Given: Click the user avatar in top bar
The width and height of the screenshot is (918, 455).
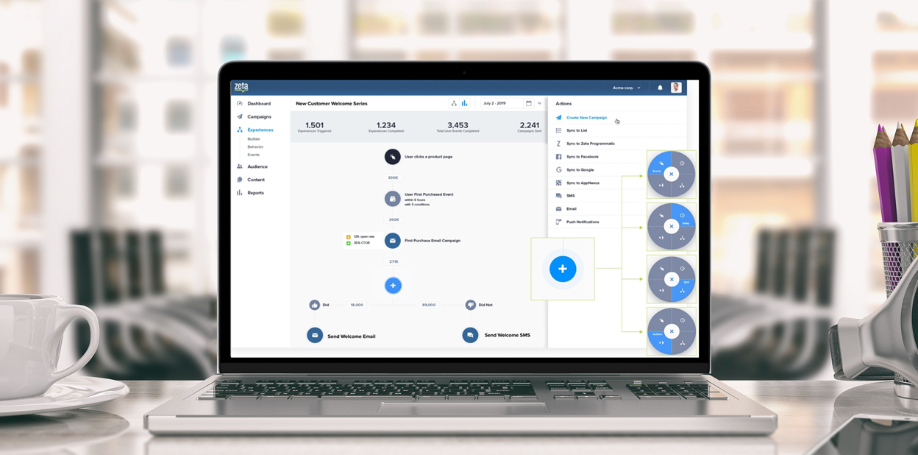Looking at the screenshot, I should (676, 88).
